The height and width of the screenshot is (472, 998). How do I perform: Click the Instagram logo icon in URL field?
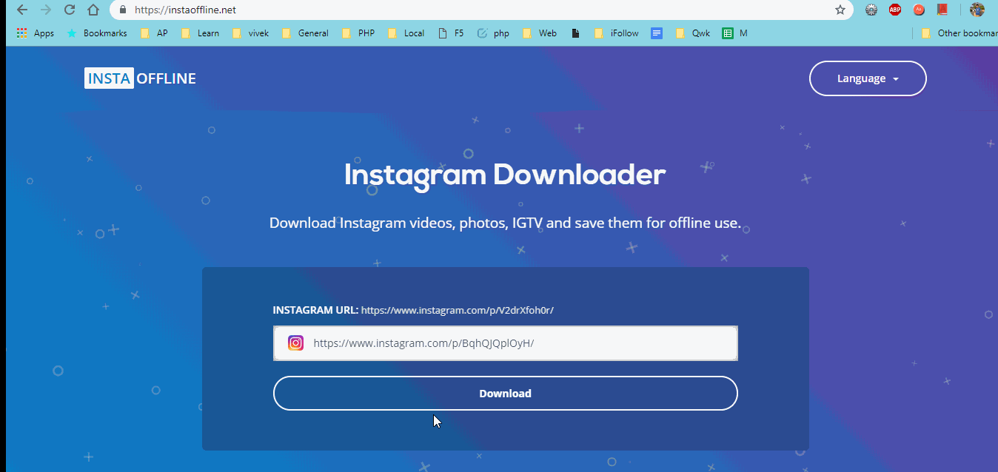295,343
